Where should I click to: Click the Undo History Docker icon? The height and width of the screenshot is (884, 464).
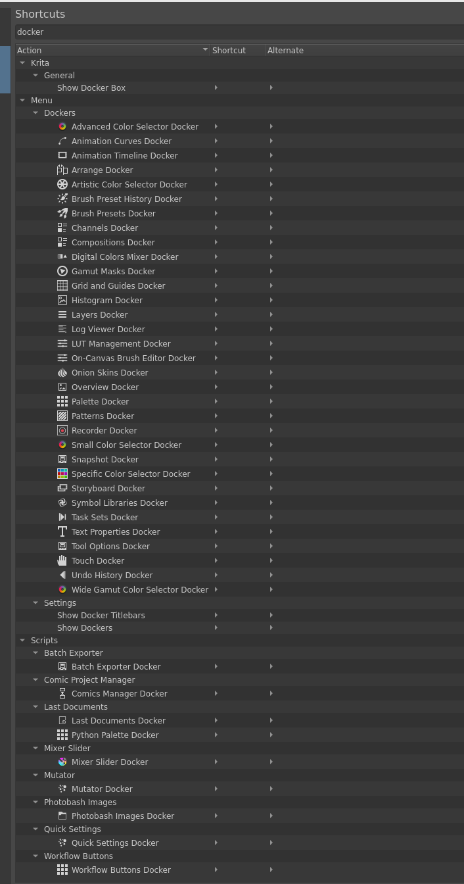pyautogui.click(x=62, y=575)
